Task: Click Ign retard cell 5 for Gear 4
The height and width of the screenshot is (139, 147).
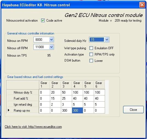Action: (x=77, y=105)
